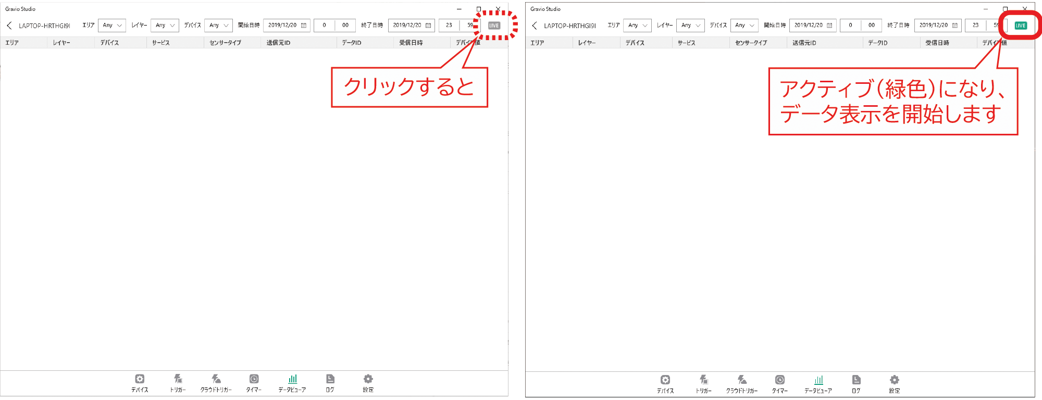This screenshot has width=1042, height=400.
Task: Open タイマー tab icon in right window
Action: [x=779, y=380]
